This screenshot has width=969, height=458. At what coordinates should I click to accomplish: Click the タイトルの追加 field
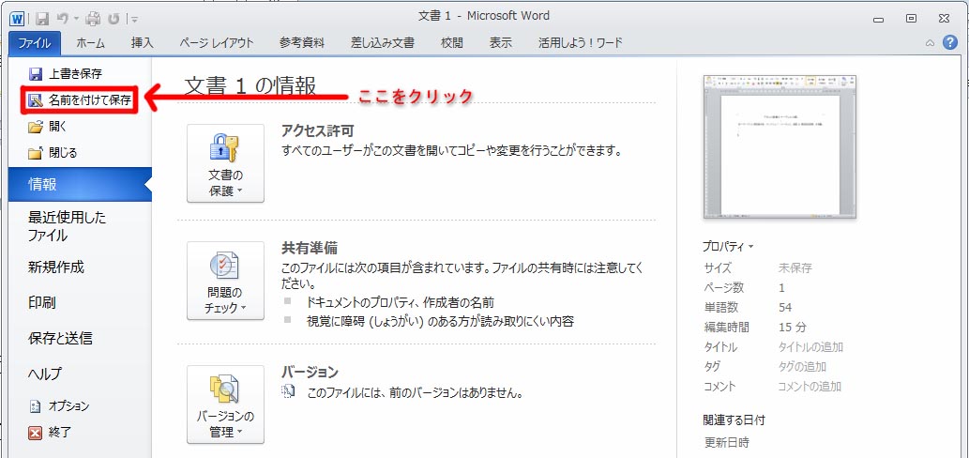810,347
